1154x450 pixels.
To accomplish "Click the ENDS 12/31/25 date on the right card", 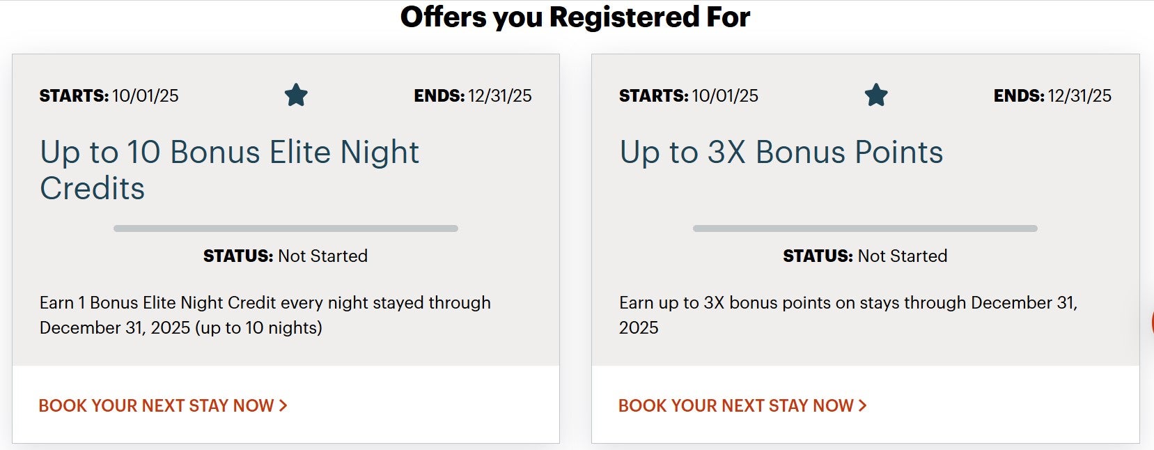I will click(x=1052, y=95).
